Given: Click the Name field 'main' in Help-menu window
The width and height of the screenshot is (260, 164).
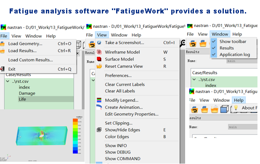Looking at the screenshot, I should tap(243, 127).
